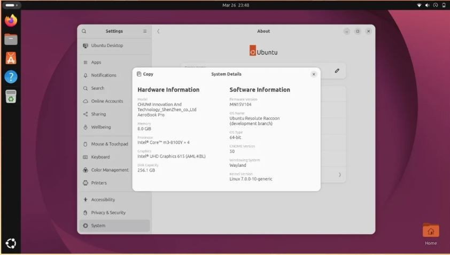Image resolution: width=450 pixels, height=255 pixels.
Task: Open Firefox from the dock
Action: click(11, 20)
